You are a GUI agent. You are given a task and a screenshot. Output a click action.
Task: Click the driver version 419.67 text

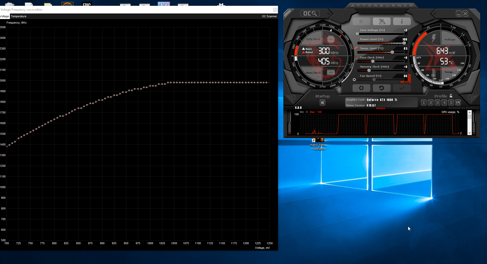[371, 105]
